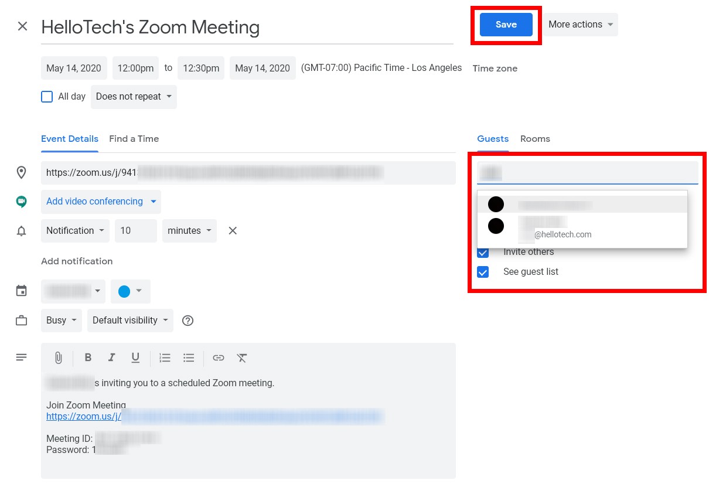Open the event color picker

point(130,291)
